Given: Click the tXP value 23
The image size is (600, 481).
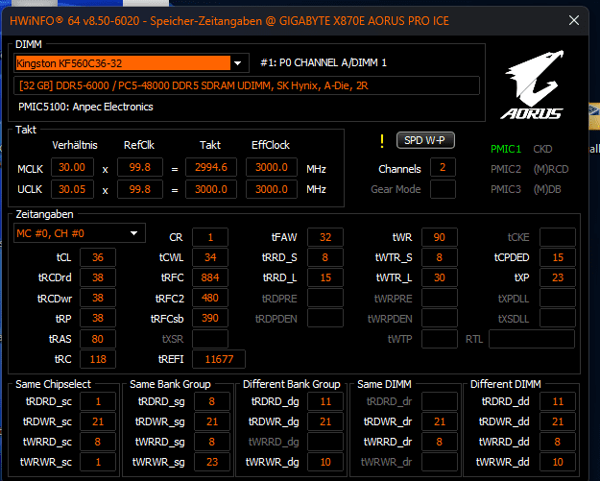Looking at the screenshot, I should point(558,277).
